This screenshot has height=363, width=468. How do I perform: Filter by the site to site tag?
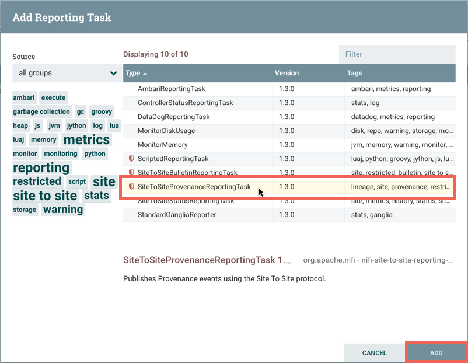coord(45,196)
